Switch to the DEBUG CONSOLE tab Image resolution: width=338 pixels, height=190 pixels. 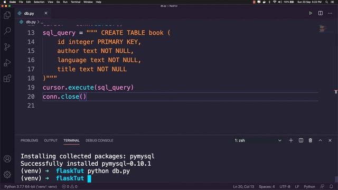99,140
